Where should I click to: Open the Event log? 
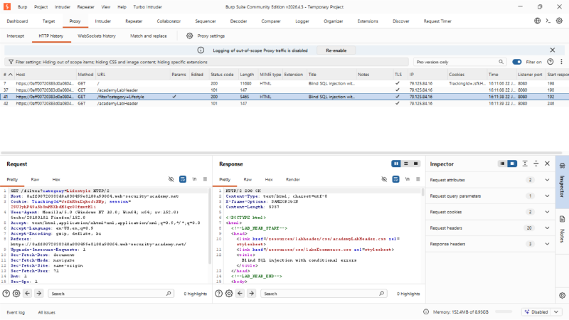coord(16,312)
